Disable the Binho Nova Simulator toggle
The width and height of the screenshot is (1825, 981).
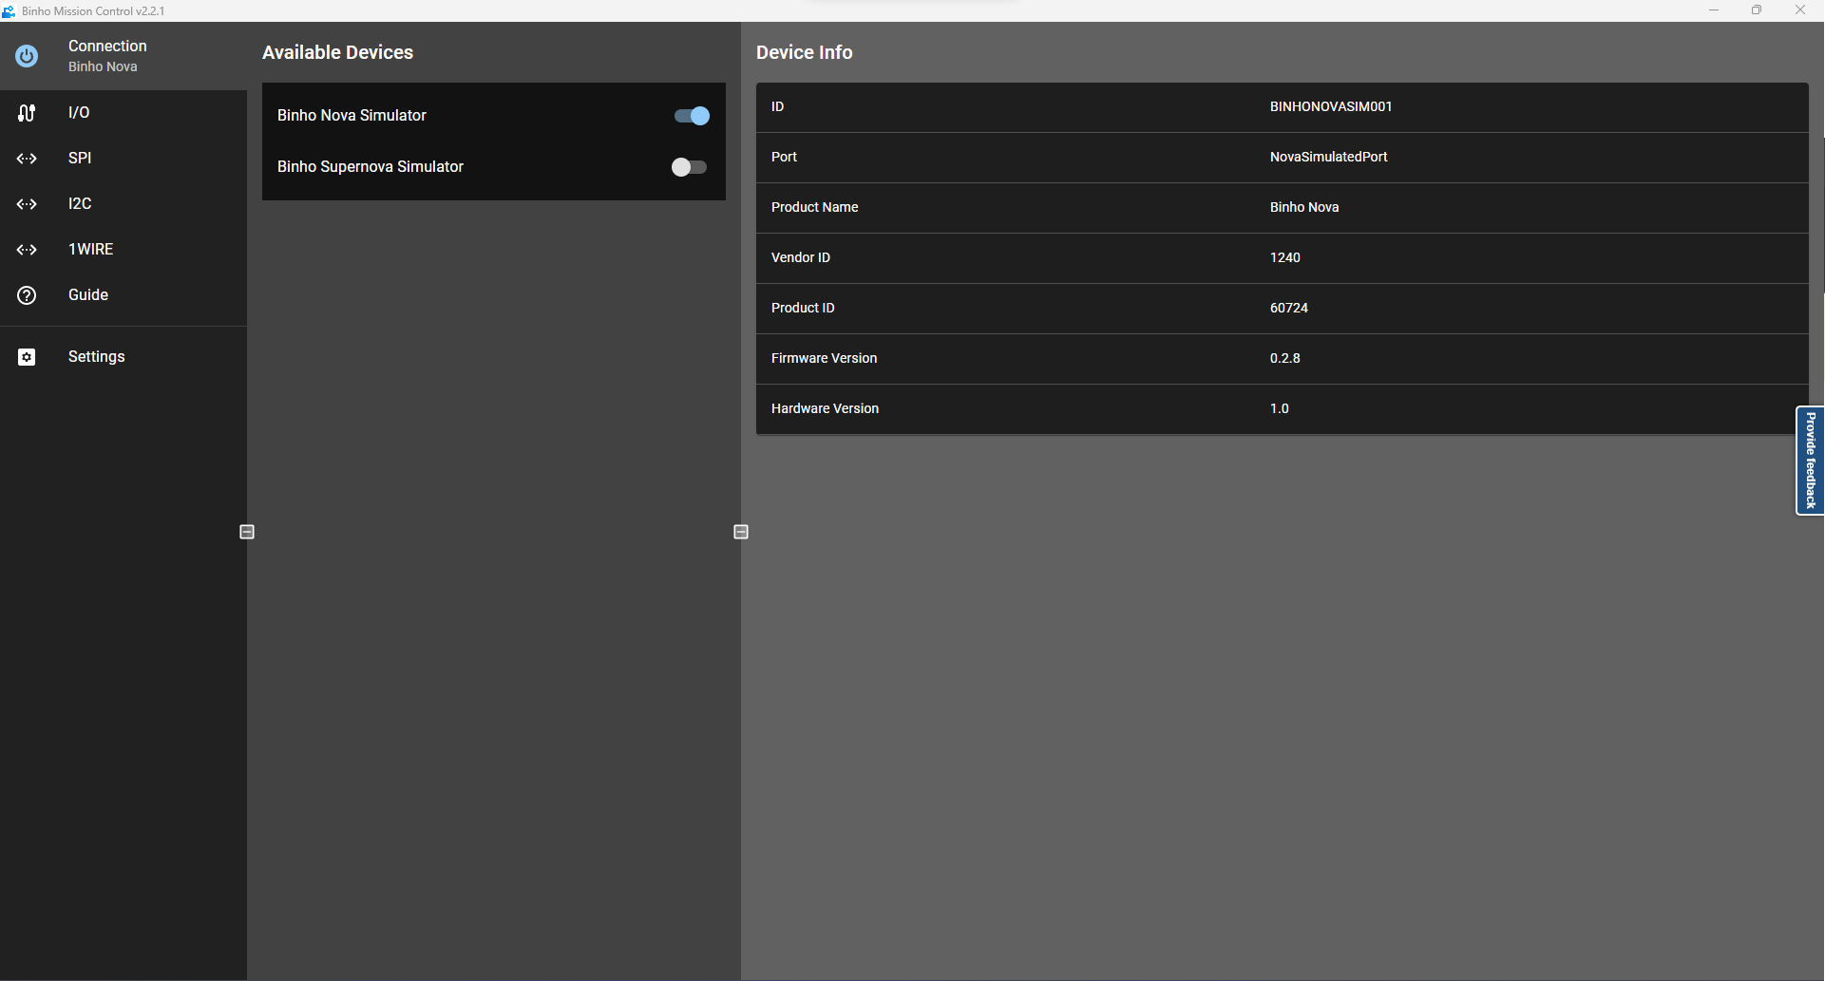pos(692,116)
